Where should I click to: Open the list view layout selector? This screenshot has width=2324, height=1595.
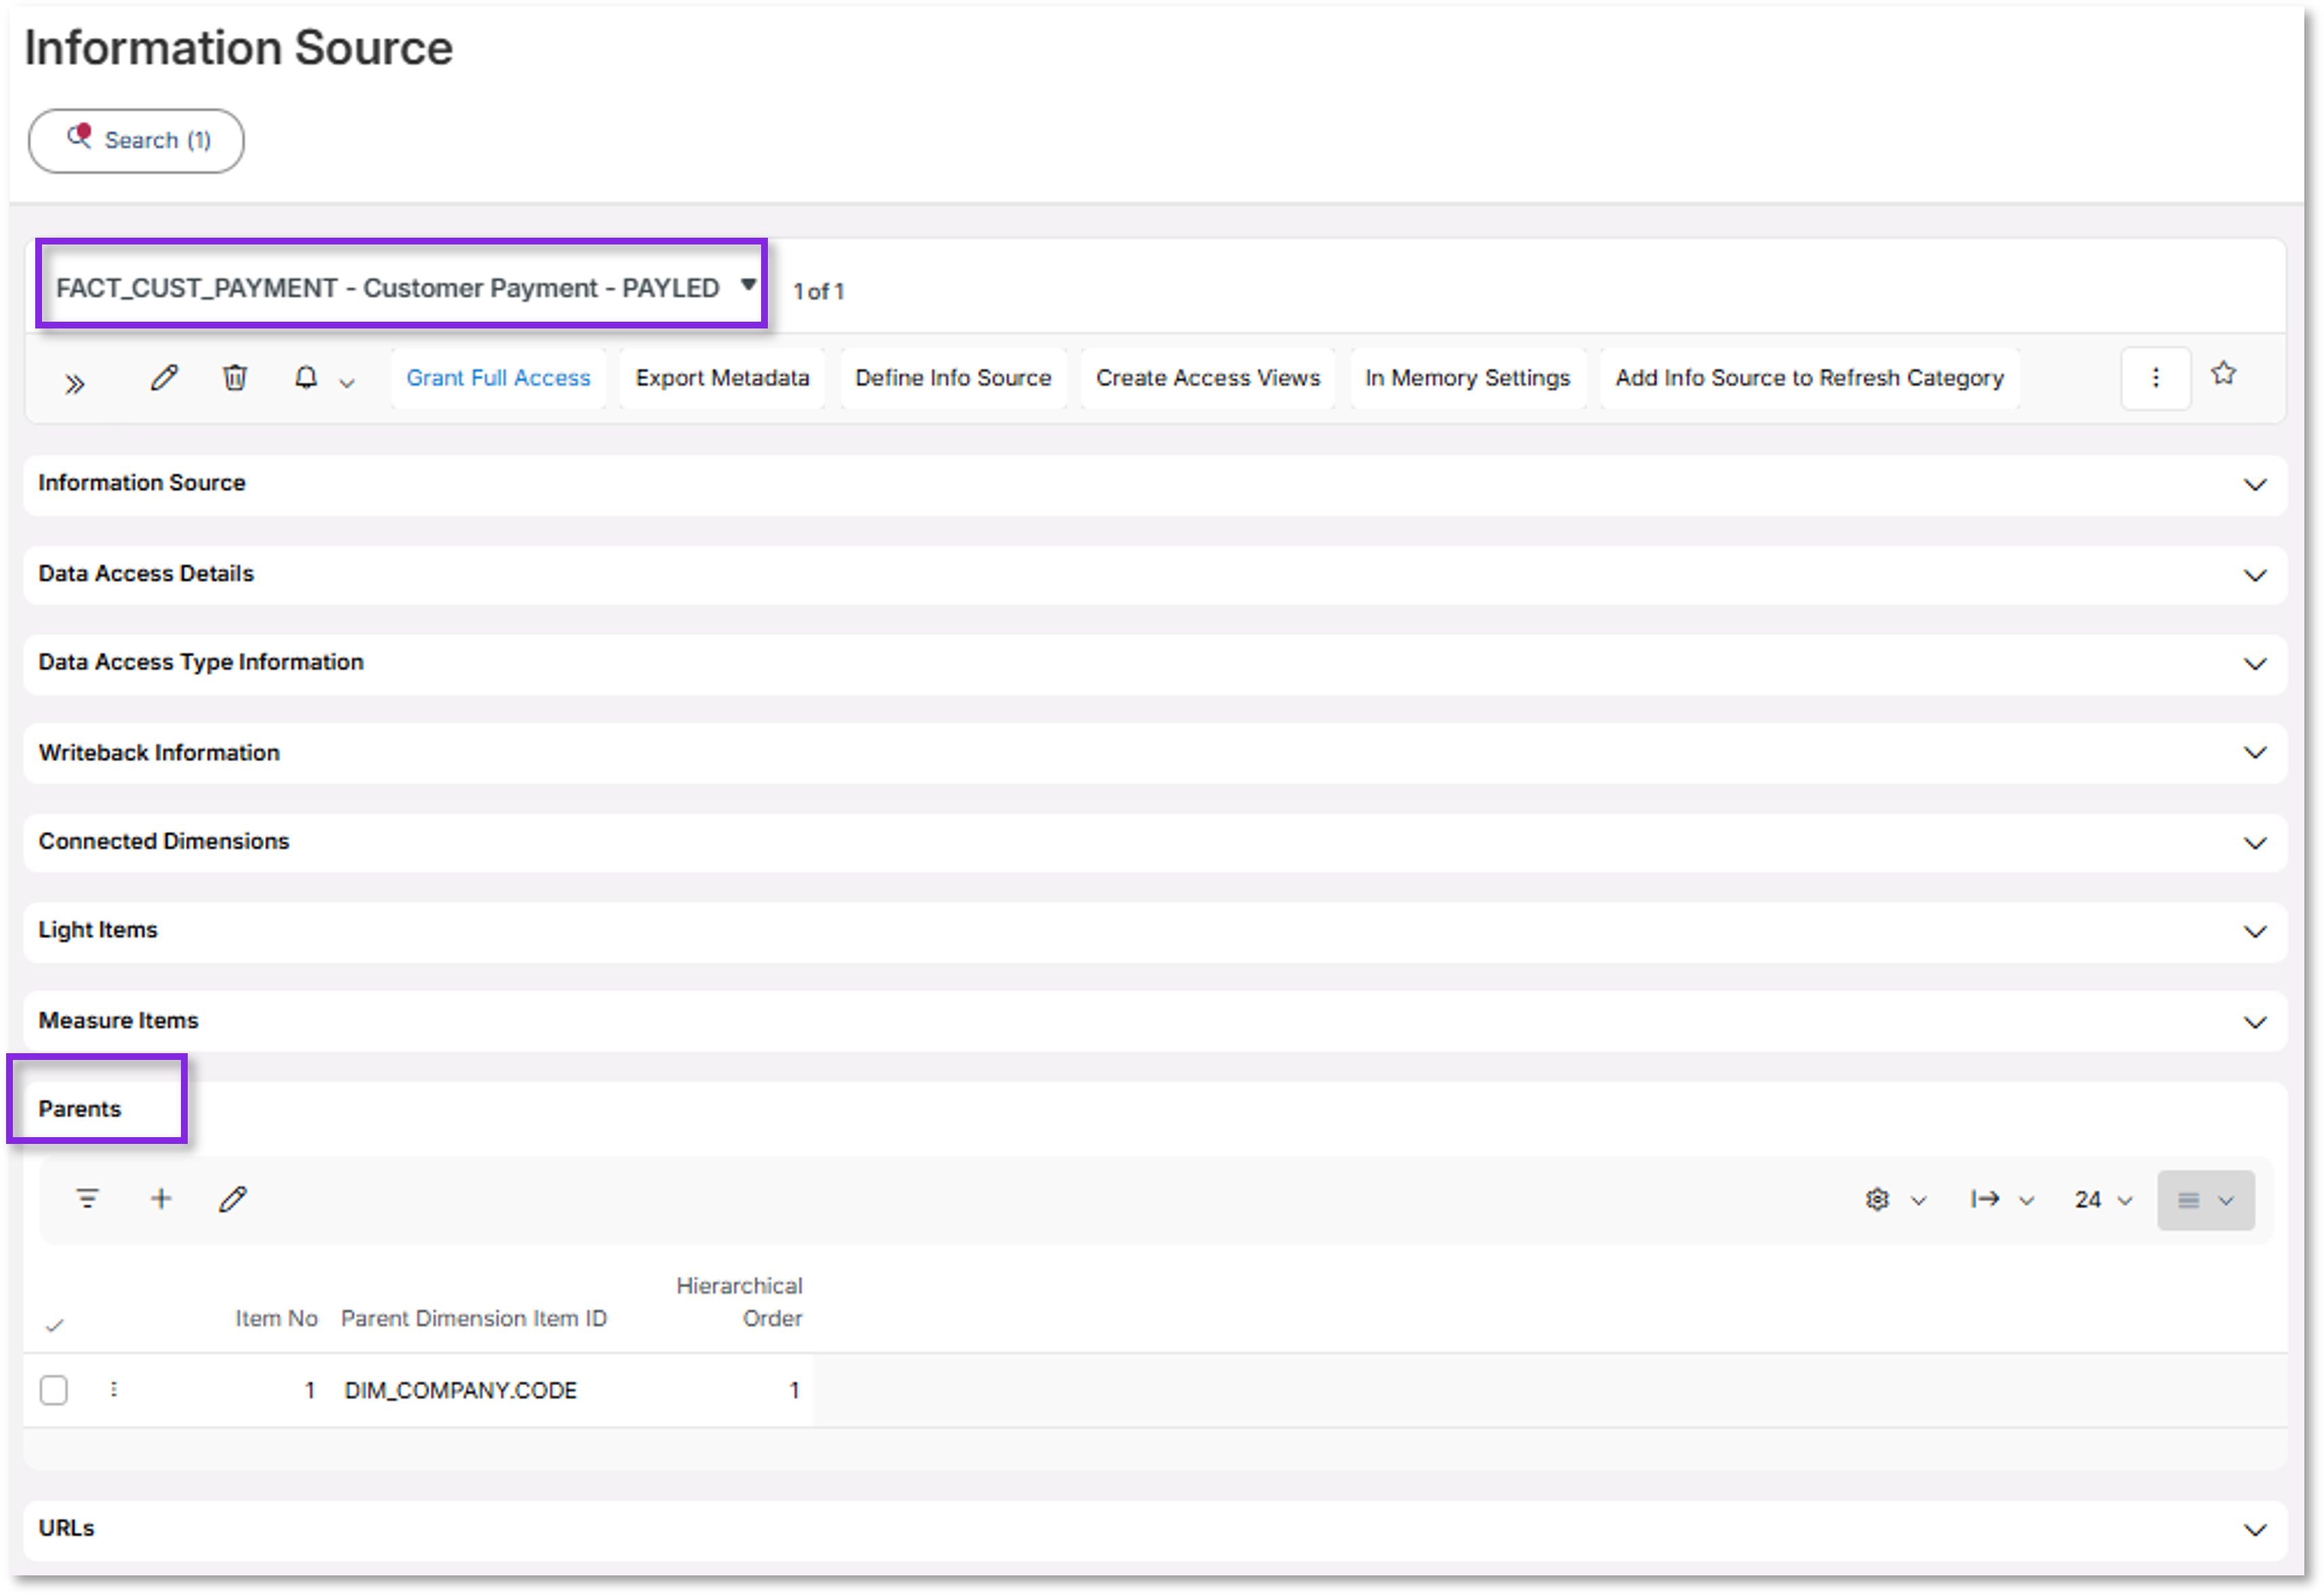click(2205, 1199)
